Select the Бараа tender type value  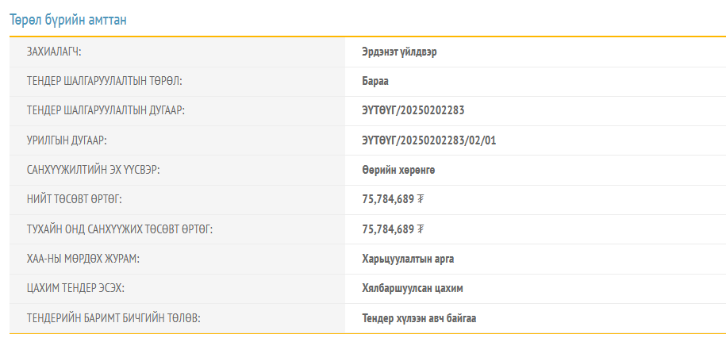click(375, 82)
